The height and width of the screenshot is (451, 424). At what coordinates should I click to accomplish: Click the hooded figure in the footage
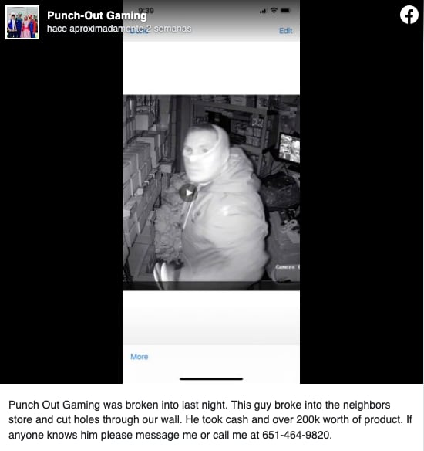pos(221,203)
